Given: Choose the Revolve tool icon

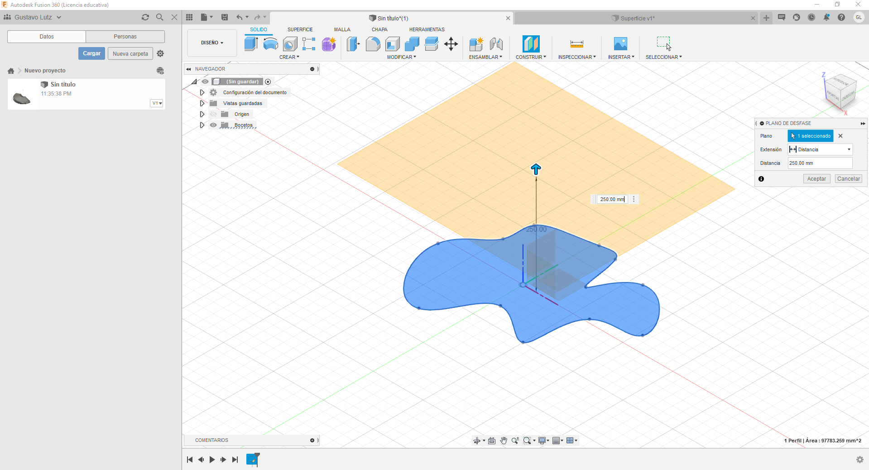Looking at the screenshot, I should (271, 44).
